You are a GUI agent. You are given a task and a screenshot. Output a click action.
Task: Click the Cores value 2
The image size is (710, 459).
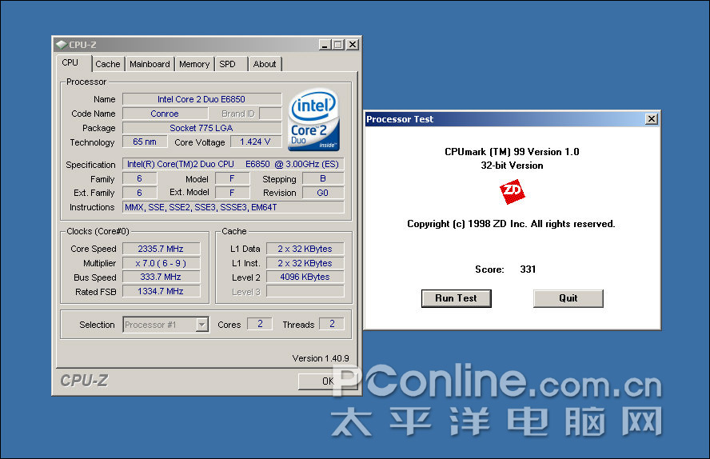click(x=260, y=324)
